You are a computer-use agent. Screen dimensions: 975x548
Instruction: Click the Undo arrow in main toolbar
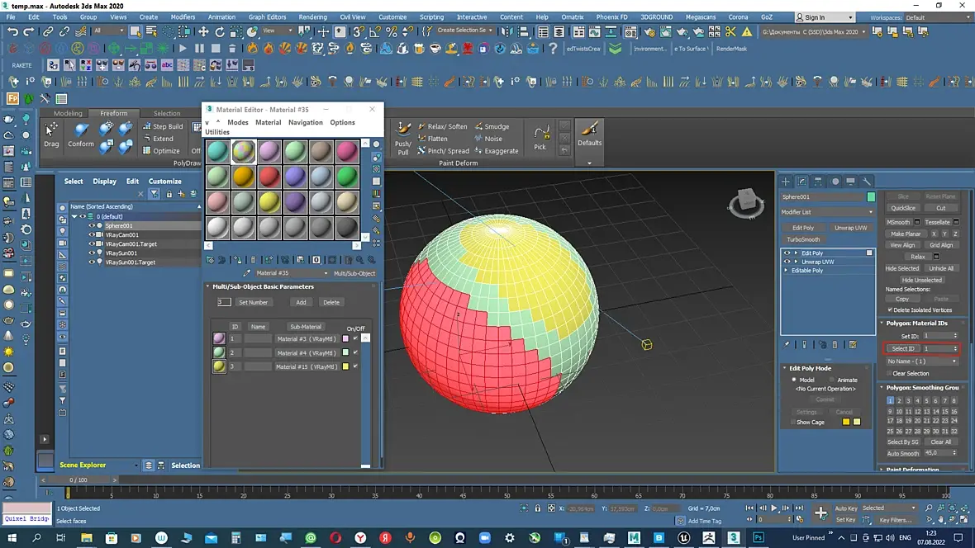tap(12, 31)
